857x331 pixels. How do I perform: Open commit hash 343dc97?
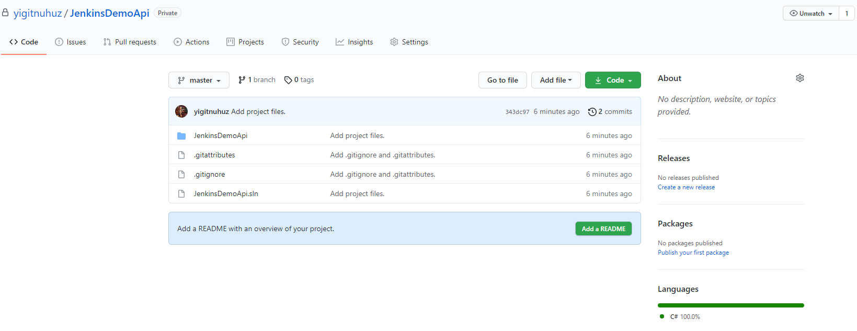point(517,112)
